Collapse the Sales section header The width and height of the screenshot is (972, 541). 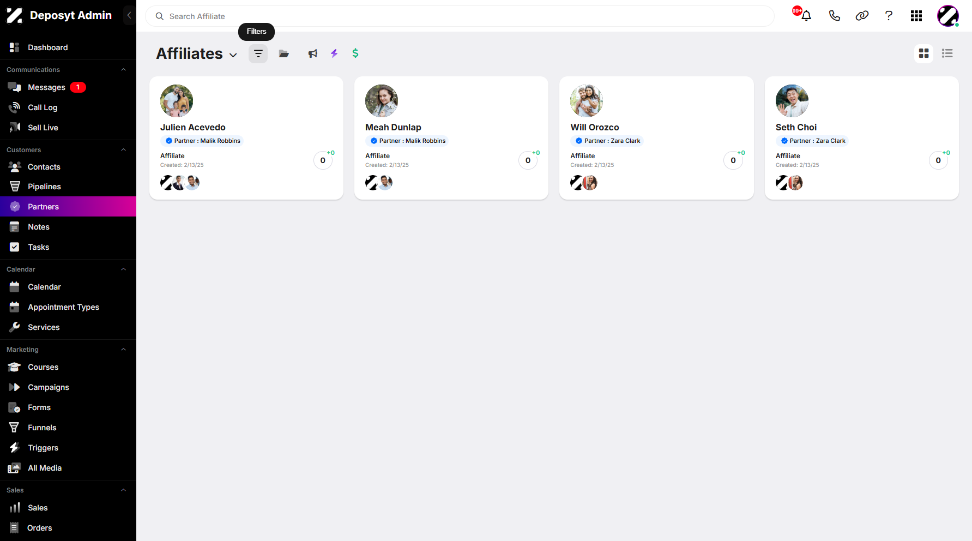pyautogui.click(x=123, y=490)
